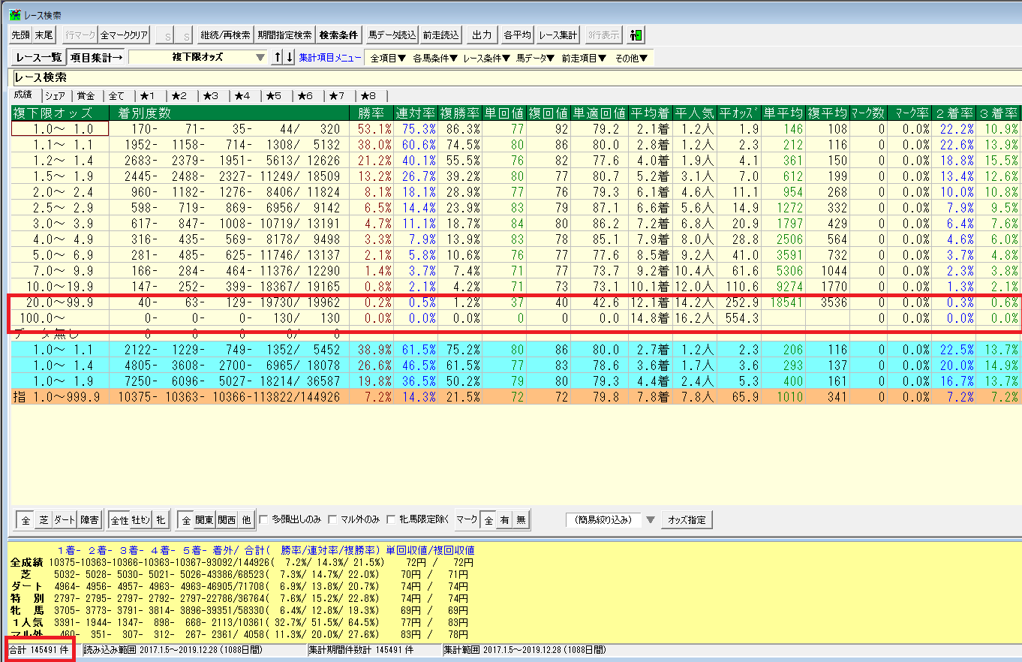Click 合計 145491 件 in status bar
This screenshot has width=1022, height=662.
tap(40, 649)
